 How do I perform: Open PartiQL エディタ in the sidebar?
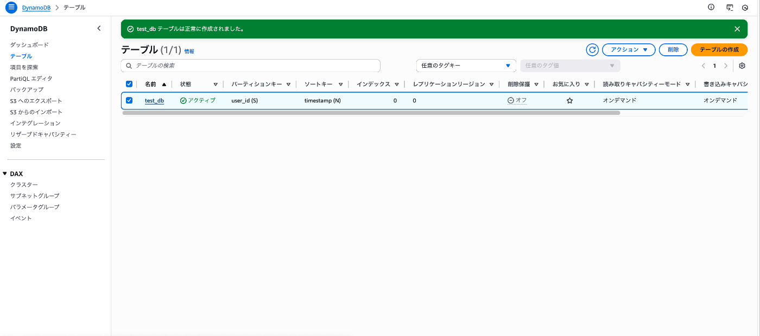click(31, 79)
